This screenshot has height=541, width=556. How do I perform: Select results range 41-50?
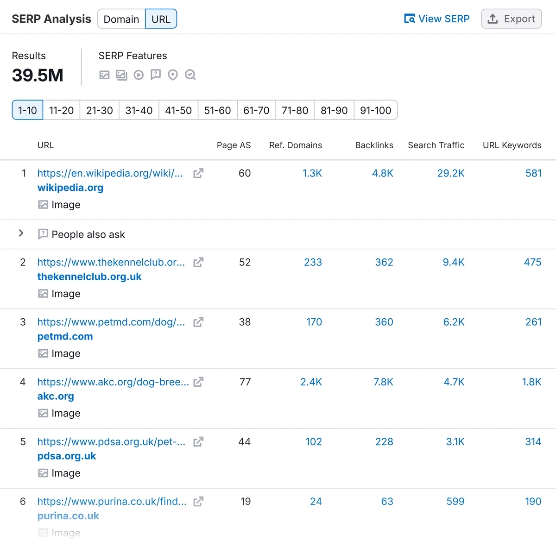point(178,110)
